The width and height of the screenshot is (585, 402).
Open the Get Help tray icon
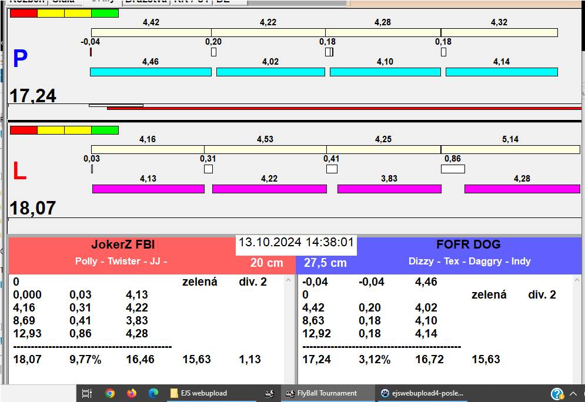coord(557,393)
